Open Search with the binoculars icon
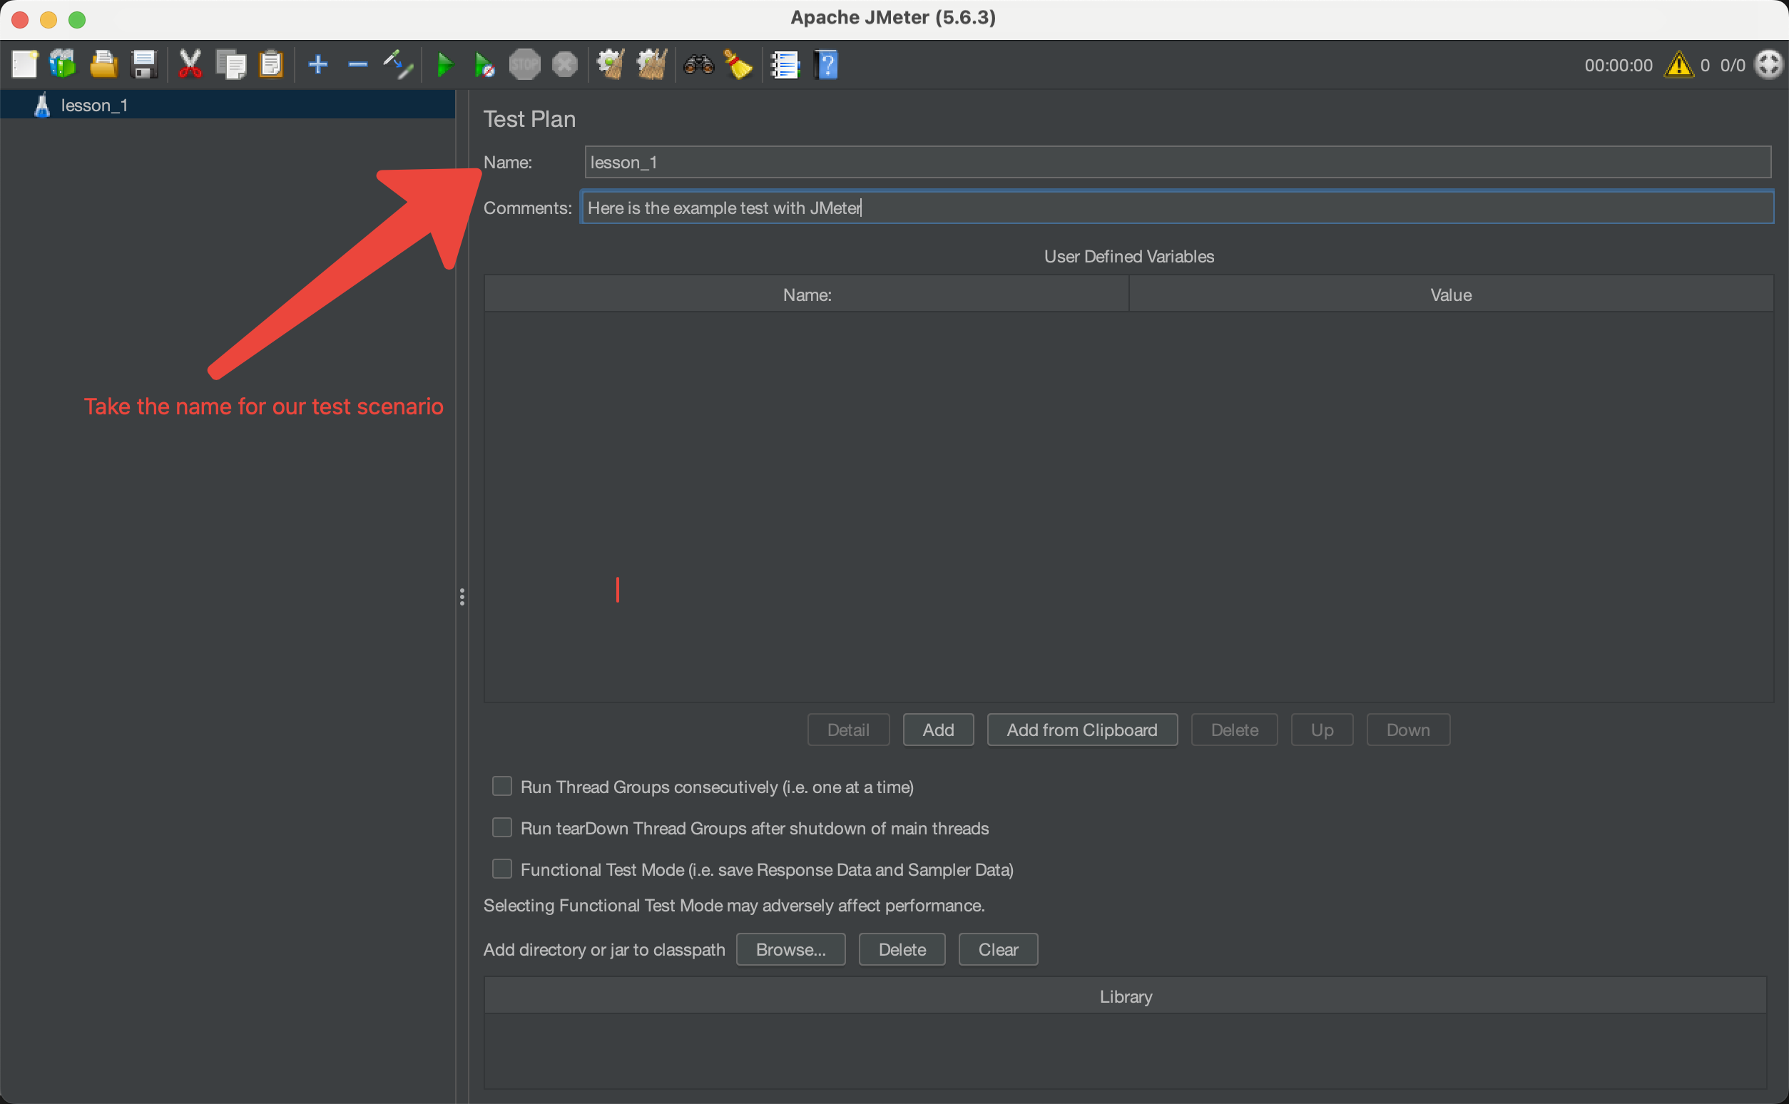This screenshot has height=1104, width=1789. [698, 65]
